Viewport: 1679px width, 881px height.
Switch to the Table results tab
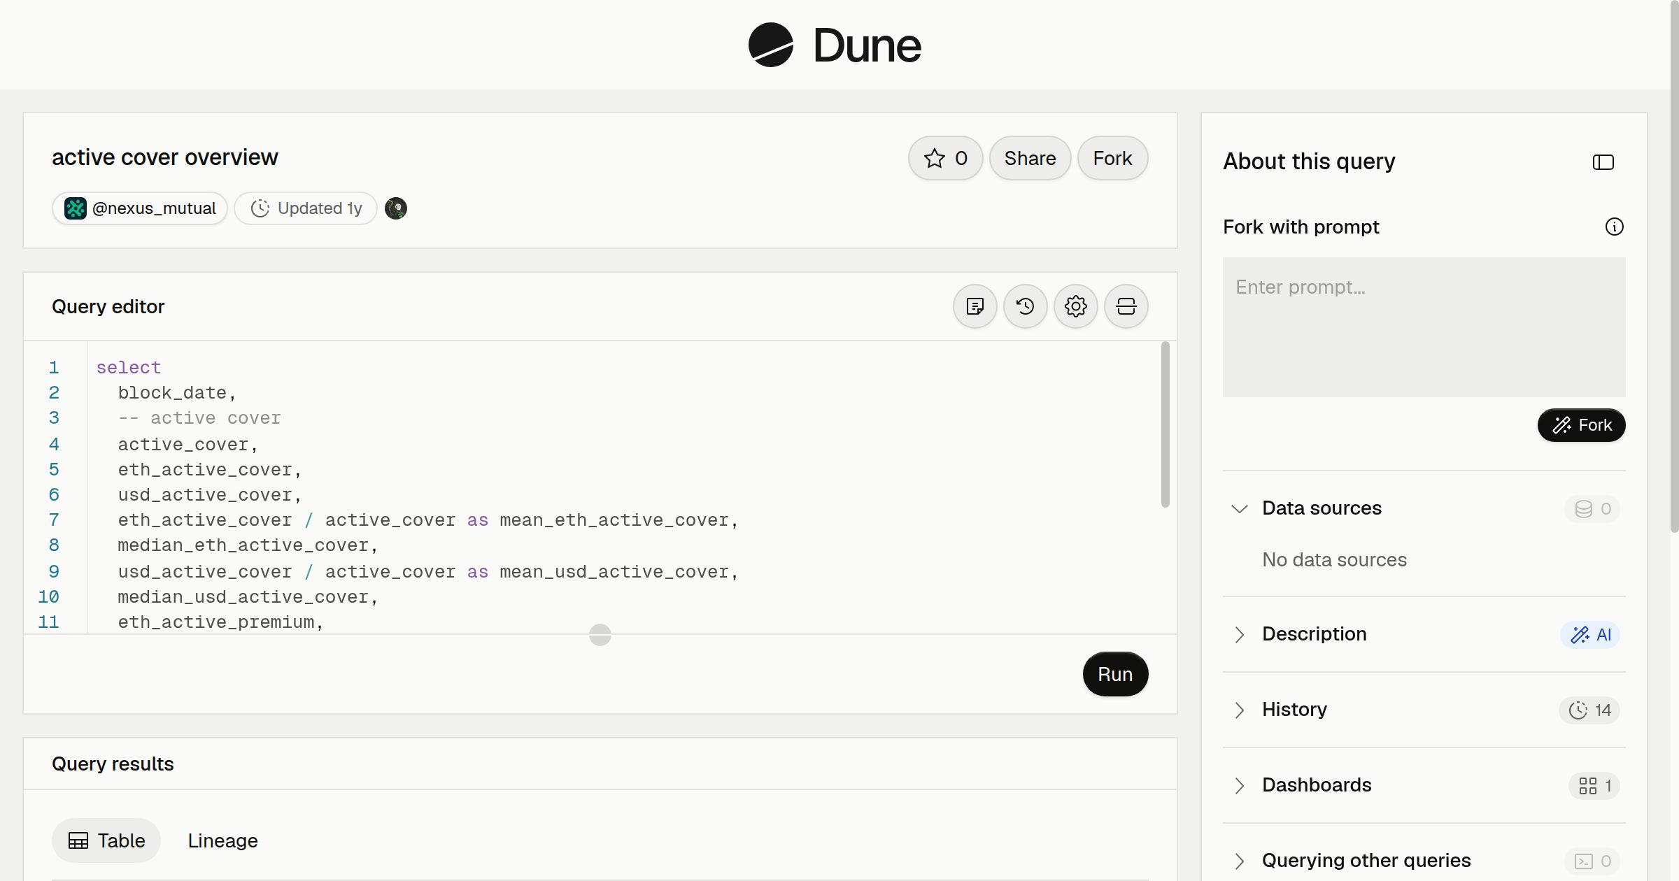click(106, 840)
